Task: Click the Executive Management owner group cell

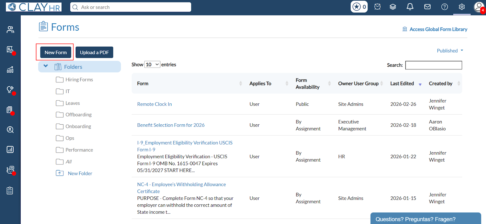Action: (352, 125)
